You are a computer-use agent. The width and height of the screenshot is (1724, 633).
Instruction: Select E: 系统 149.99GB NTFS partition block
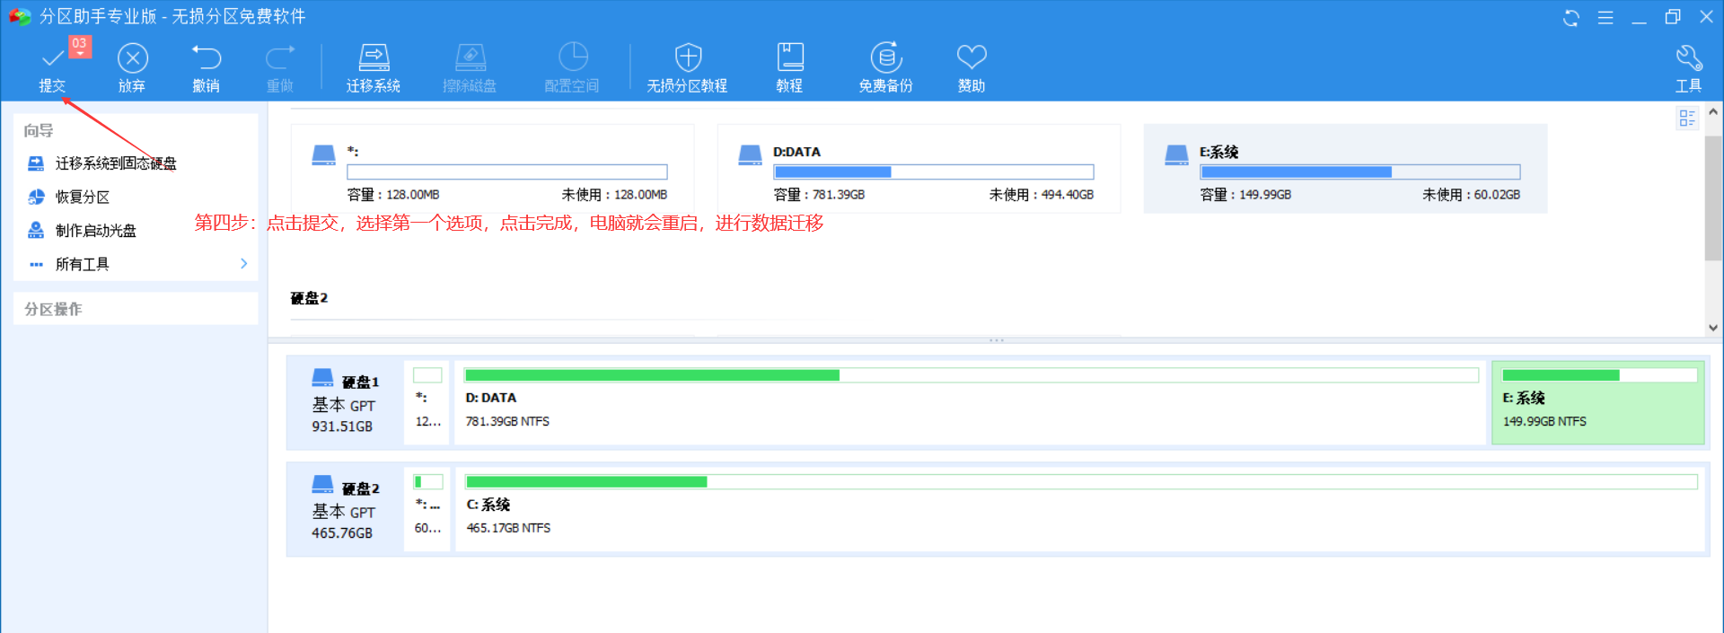[x=1598, y=402]
